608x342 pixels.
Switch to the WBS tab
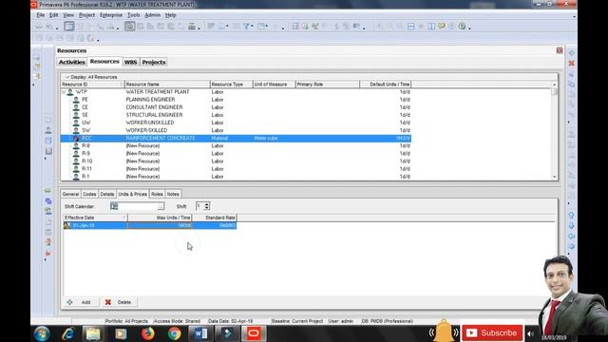(131, 62)
